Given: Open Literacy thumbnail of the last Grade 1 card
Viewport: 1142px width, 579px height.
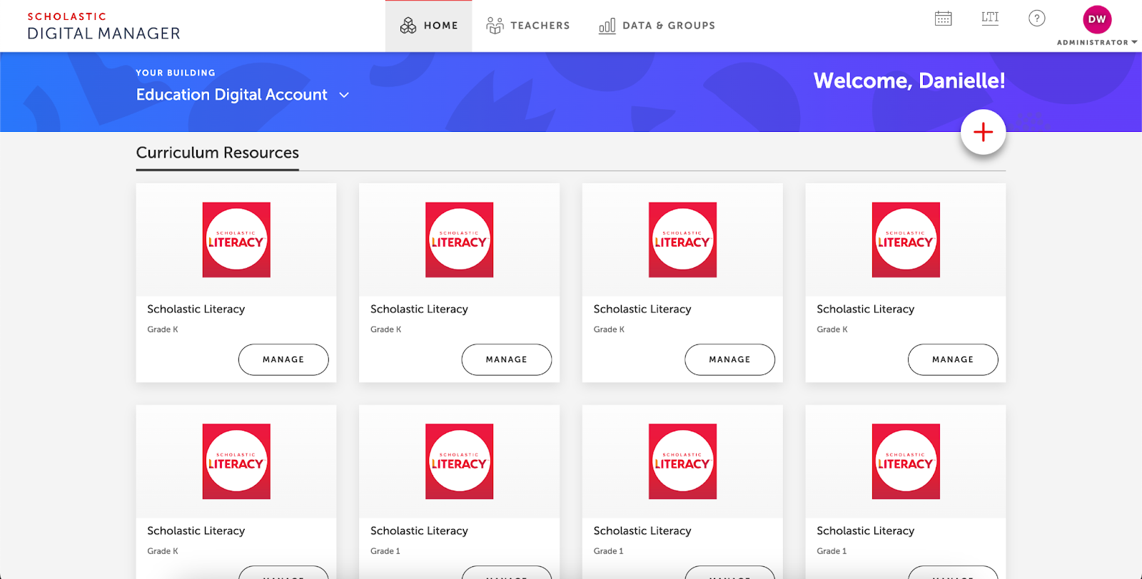Looking at the screenshot, I should 906,461.
